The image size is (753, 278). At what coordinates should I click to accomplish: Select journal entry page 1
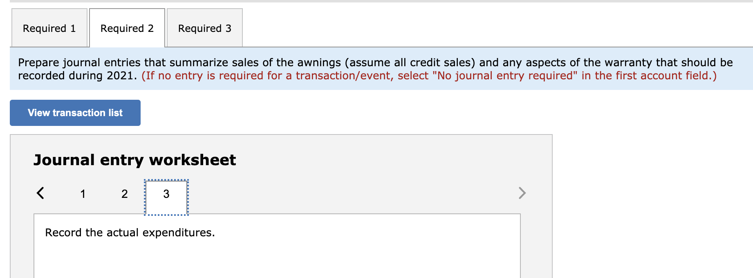[x=83, y=194]
